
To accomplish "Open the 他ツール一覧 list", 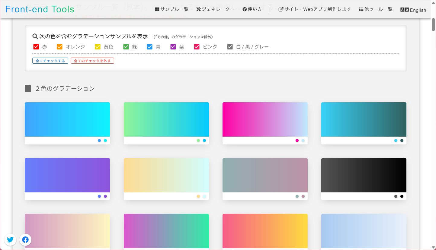I will (x=376, y=9).
